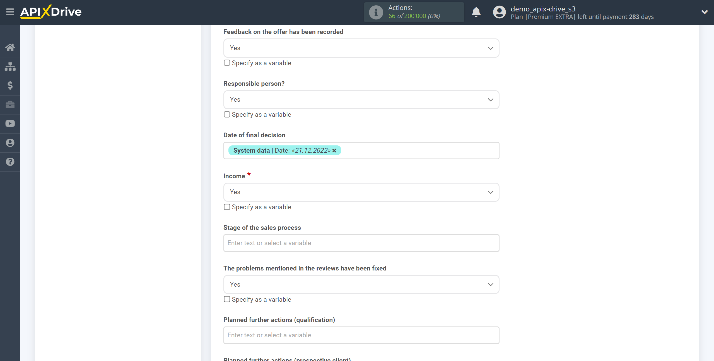Click the Date of final decision label
714x361 pixels.
pyautogui.click(x=254, y=135)
